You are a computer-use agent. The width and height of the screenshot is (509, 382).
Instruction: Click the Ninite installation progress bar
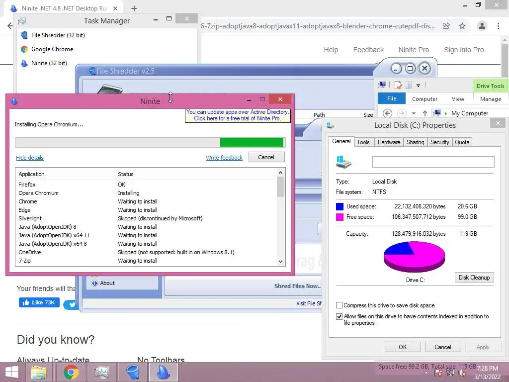pos(150,143)
